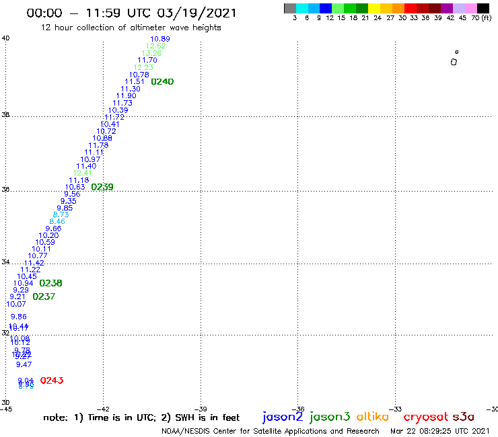Click the '70 (ft)' color scale label
Screen dimensions: 498x437
point(481,18)
